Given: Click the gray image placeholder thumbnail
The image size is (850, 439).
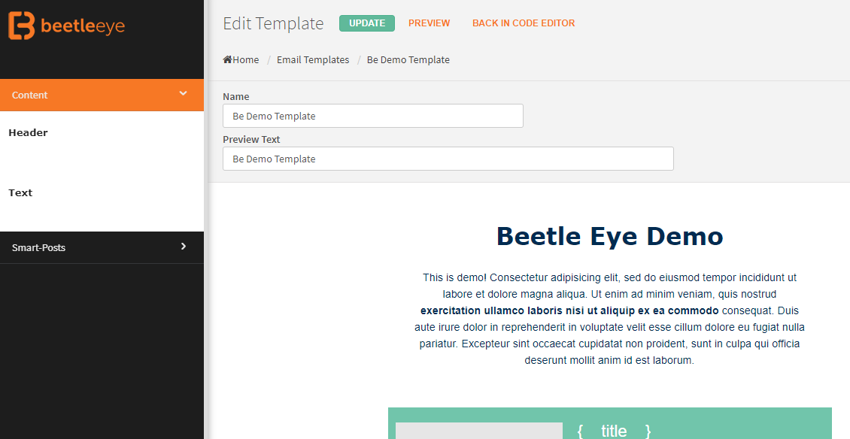Looking at the screenshot, I should (x=478, y=431).
